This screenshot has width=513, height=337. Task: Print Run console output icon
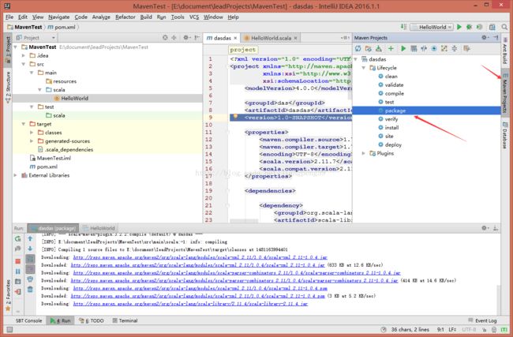tap(30, 279)
